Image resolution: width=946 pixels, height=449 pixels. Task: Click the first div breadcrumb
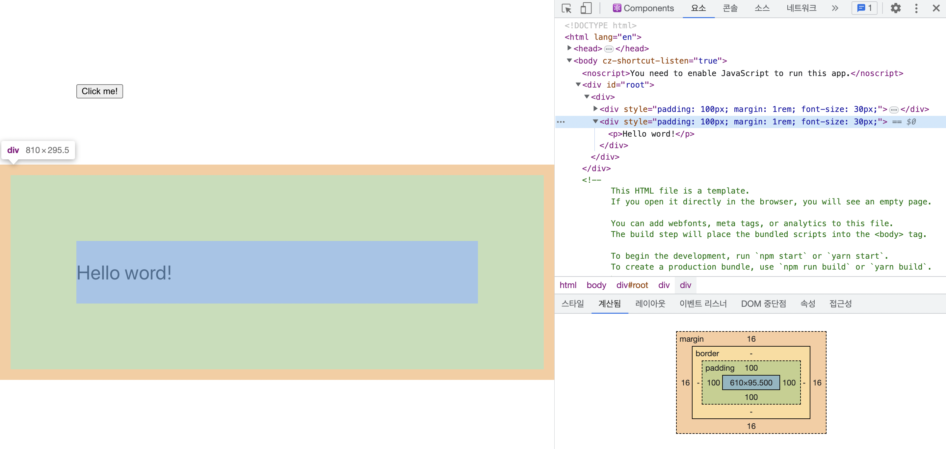point(664,285)
